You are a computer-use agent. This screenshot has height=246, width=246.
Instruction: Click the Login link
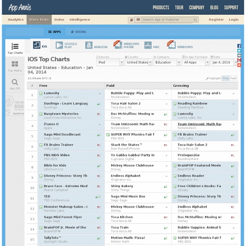(x=234, y=20)
